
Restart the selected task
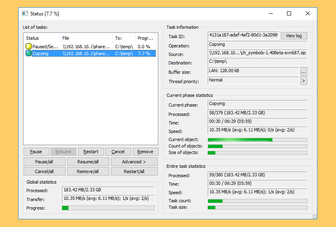tap(91, 152)
